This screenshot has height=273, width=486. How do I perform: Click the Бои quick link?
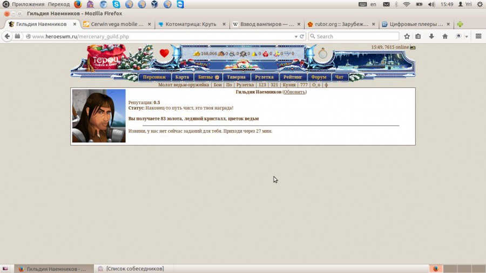click(218, 85)
